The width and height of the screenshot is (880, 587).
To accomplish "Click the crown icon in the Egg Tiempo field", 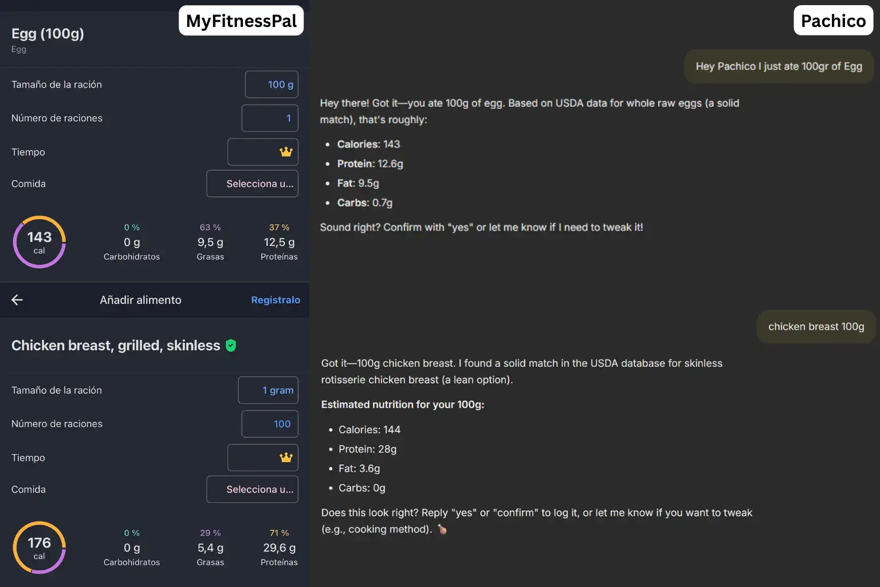I will click(286, 152).
